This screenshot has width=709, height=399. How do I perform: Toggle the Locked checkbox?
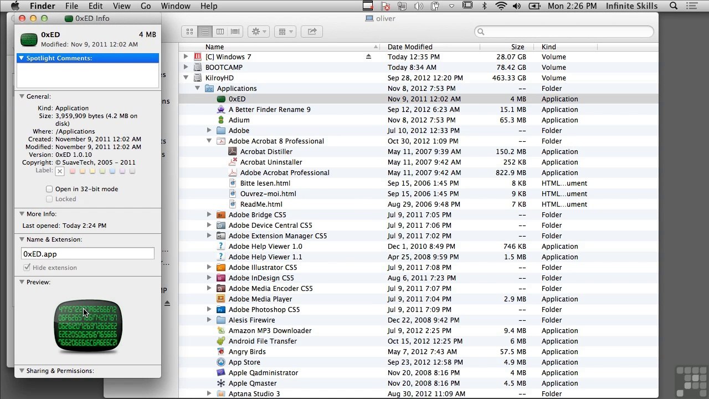pos(49,199)
